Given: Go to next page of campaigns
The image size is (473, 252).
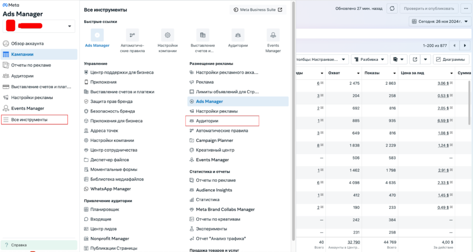Looking at the screenshot, I should click(465, 46).
